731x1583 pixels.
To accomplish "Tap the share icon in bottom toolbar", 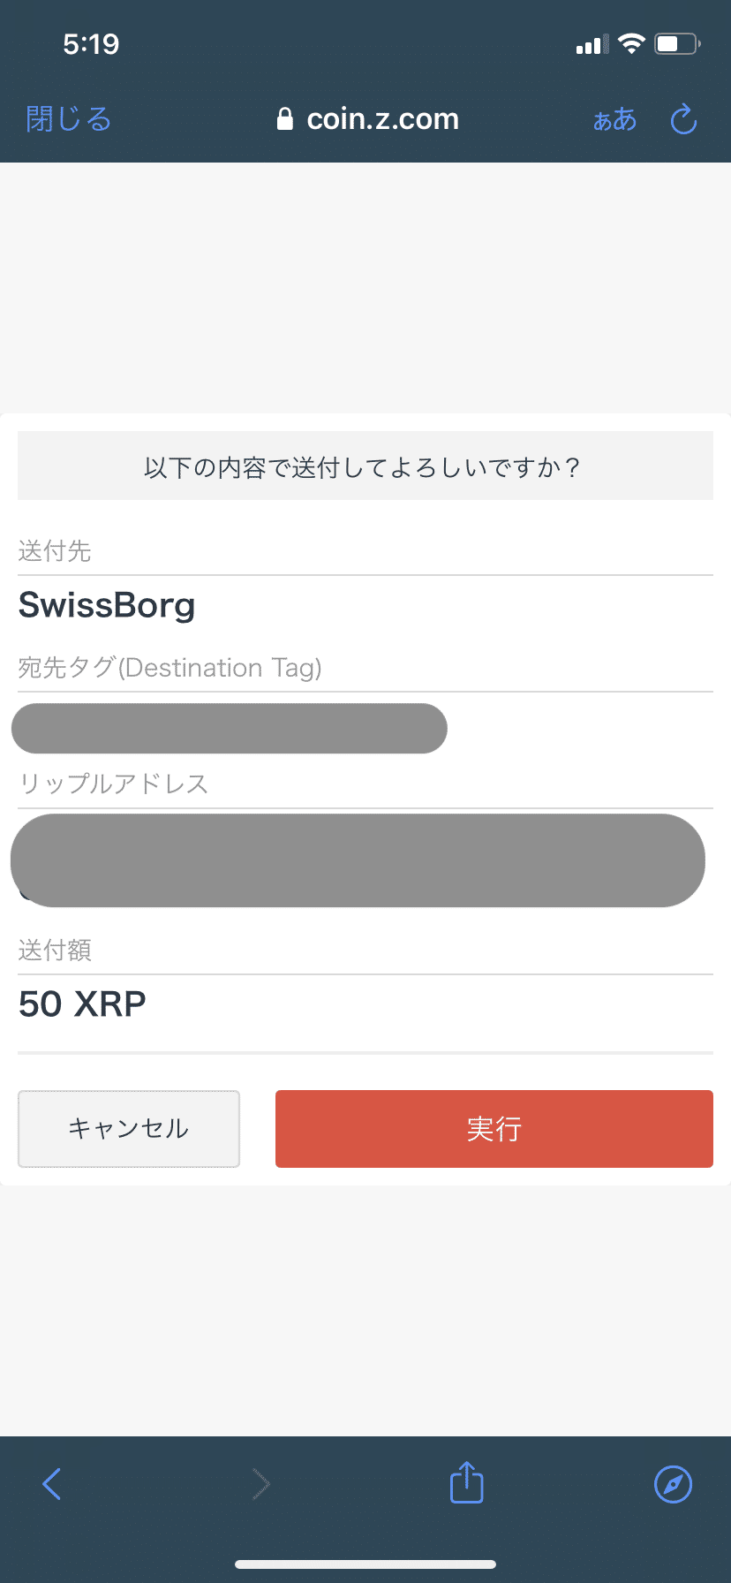I will (x=465, y=1483).
